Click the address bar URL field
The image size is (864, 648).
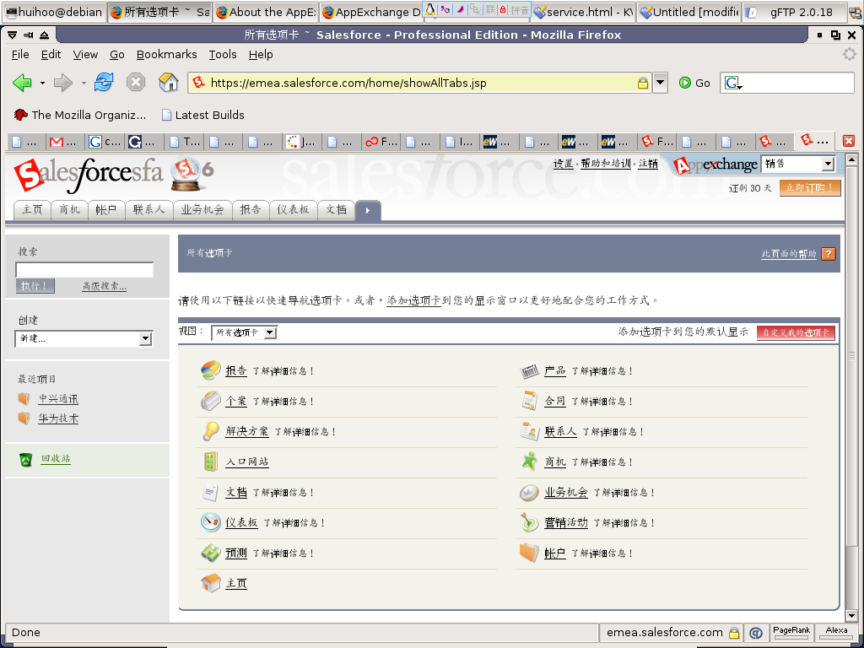click(421, 84)
